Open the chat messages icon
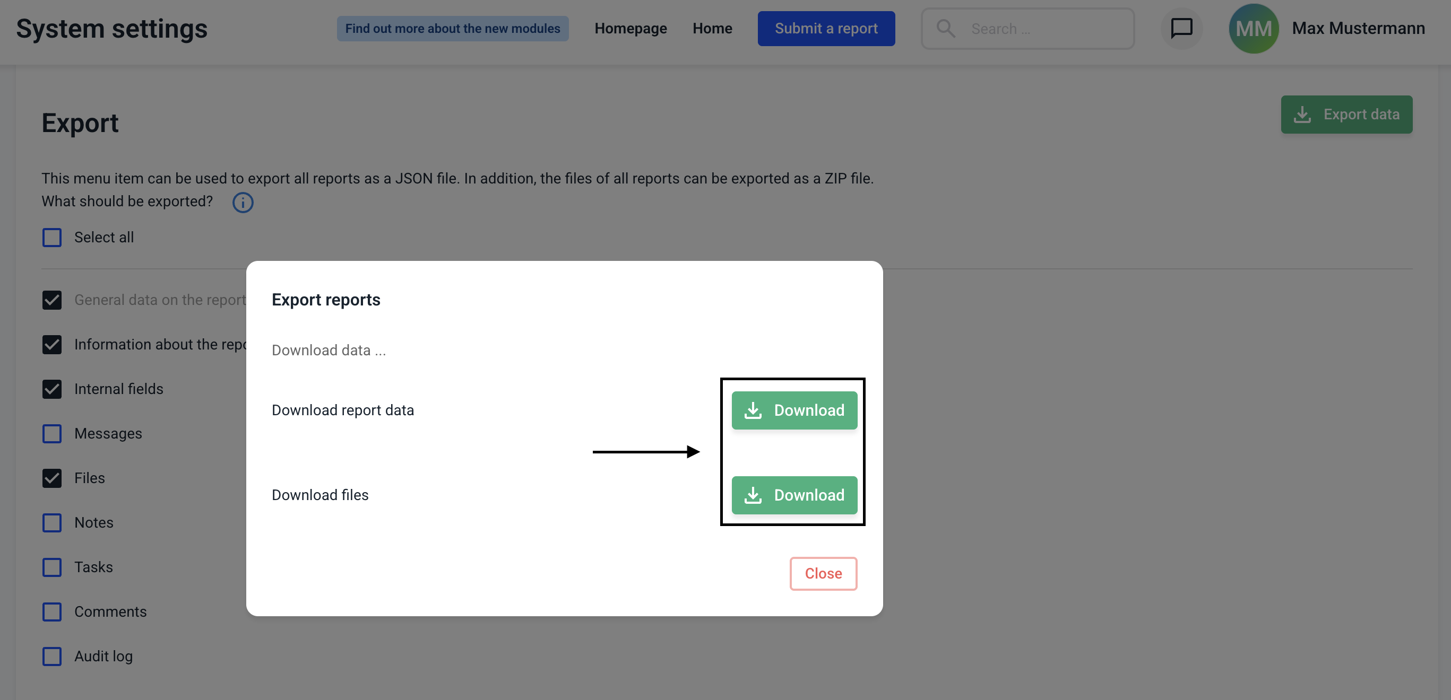The image size is (1451, 700). pos(1181,28)
